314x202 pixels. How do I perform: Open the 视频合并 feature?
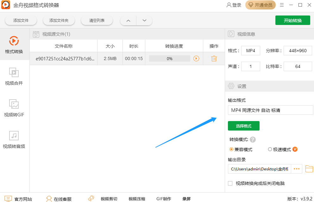pos(14,76)
